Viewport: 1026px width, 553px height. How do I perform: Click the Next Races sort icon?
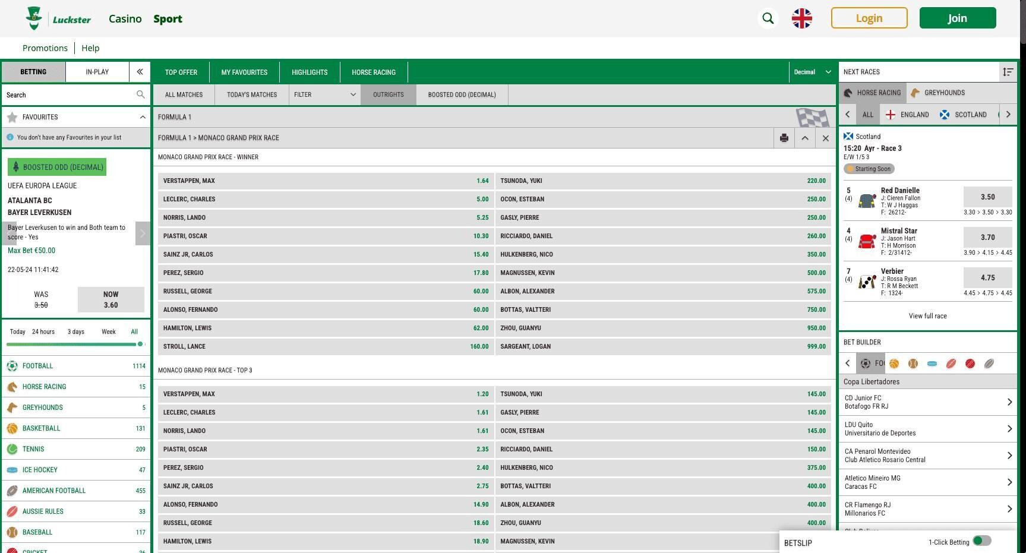point(1008,72)
